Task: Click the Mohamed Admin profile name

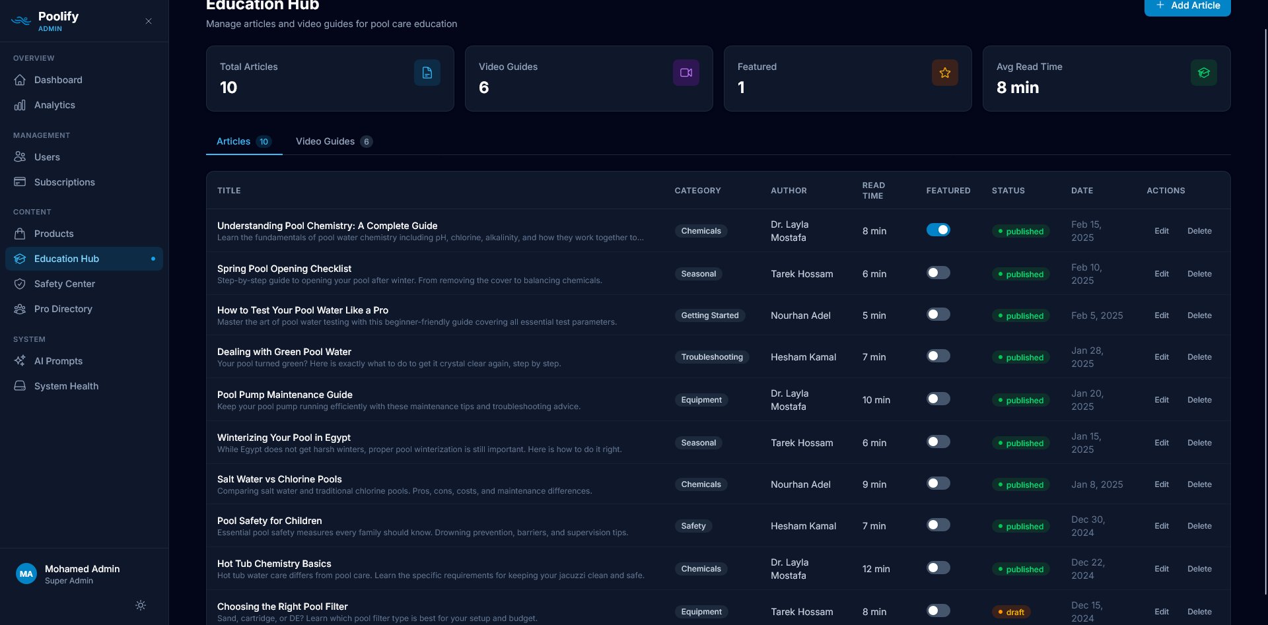Action: click(x=83, y=569)
